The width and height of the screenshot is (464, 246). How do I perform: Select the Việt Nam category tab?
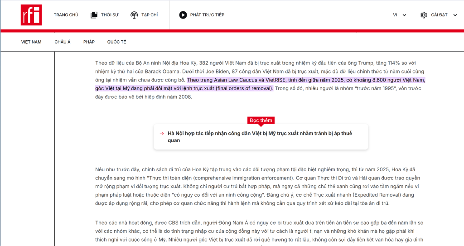[31, 42]
